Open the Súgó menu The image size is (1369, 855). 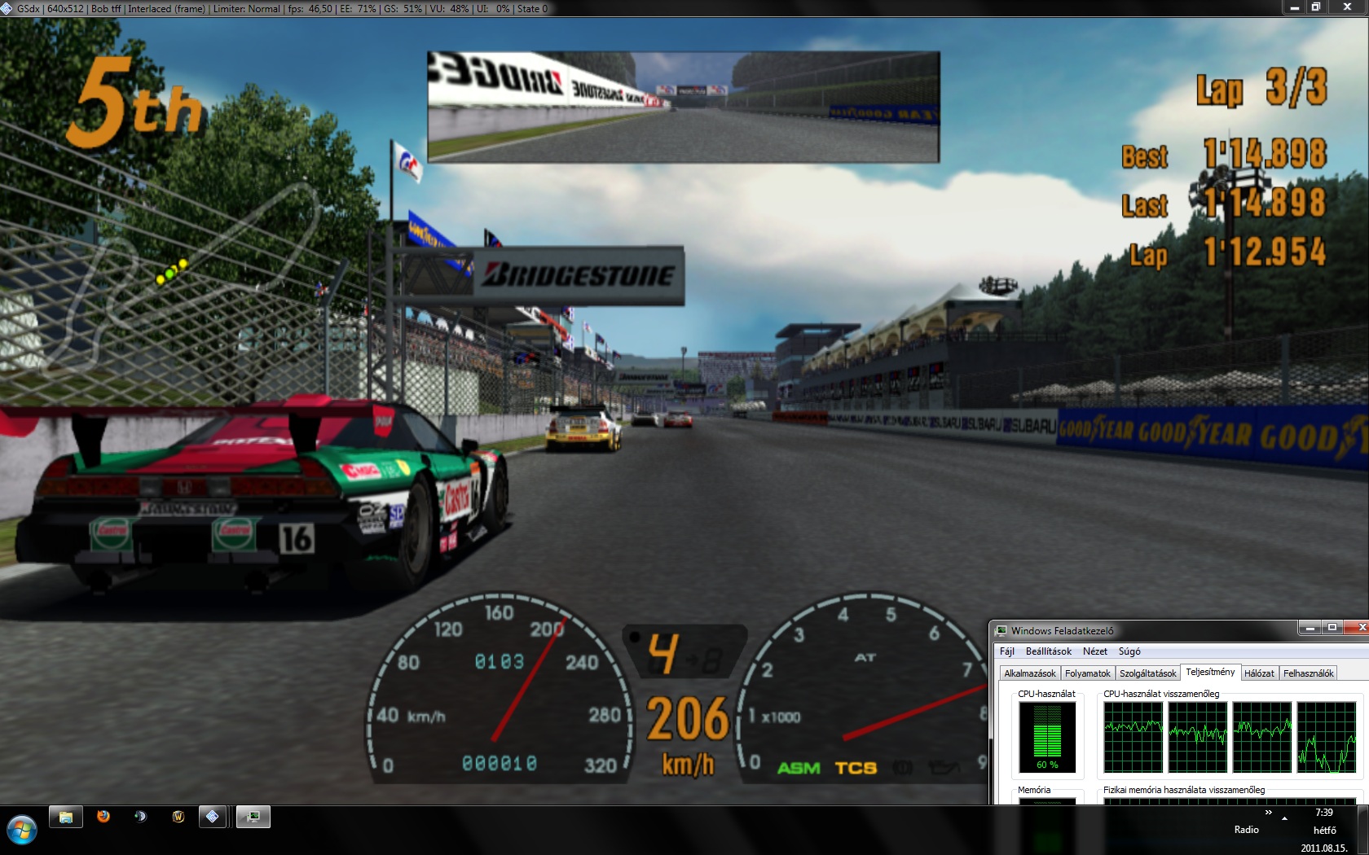pyautogui.click(x=1129, y=651)
